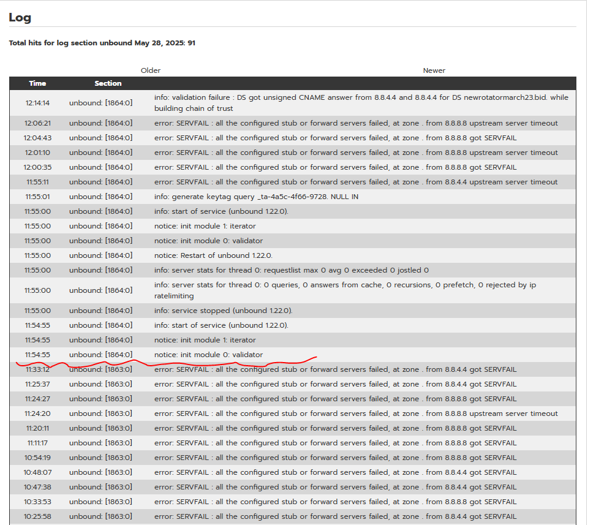This screenshot has height=525, width=596.
Task: Click the 12:01:10 upstream timeout message
Action: (x=356, y=153)
